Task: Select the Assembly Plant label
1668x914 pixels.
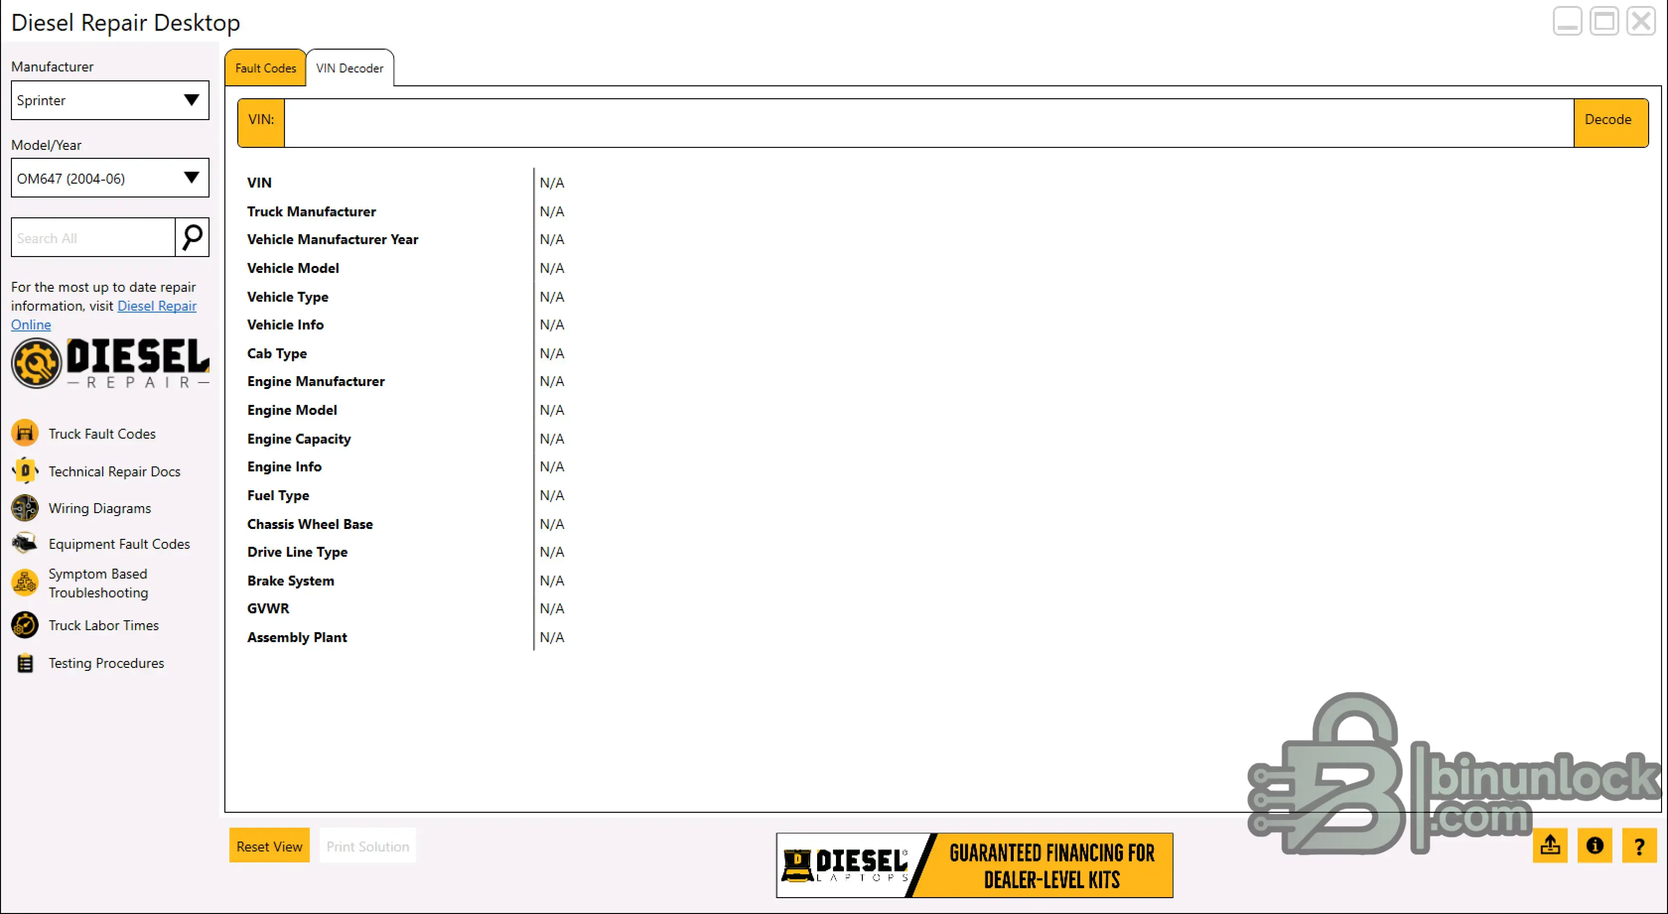Action: click(297, 637)
